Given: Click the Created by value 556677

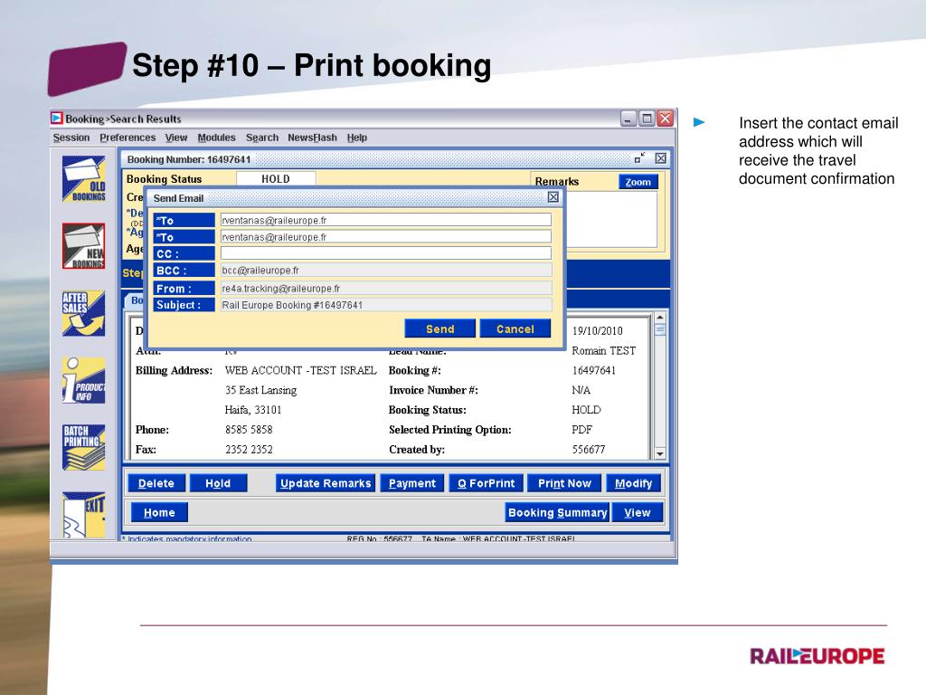Looking at the screenshot, I should point(588,450).
